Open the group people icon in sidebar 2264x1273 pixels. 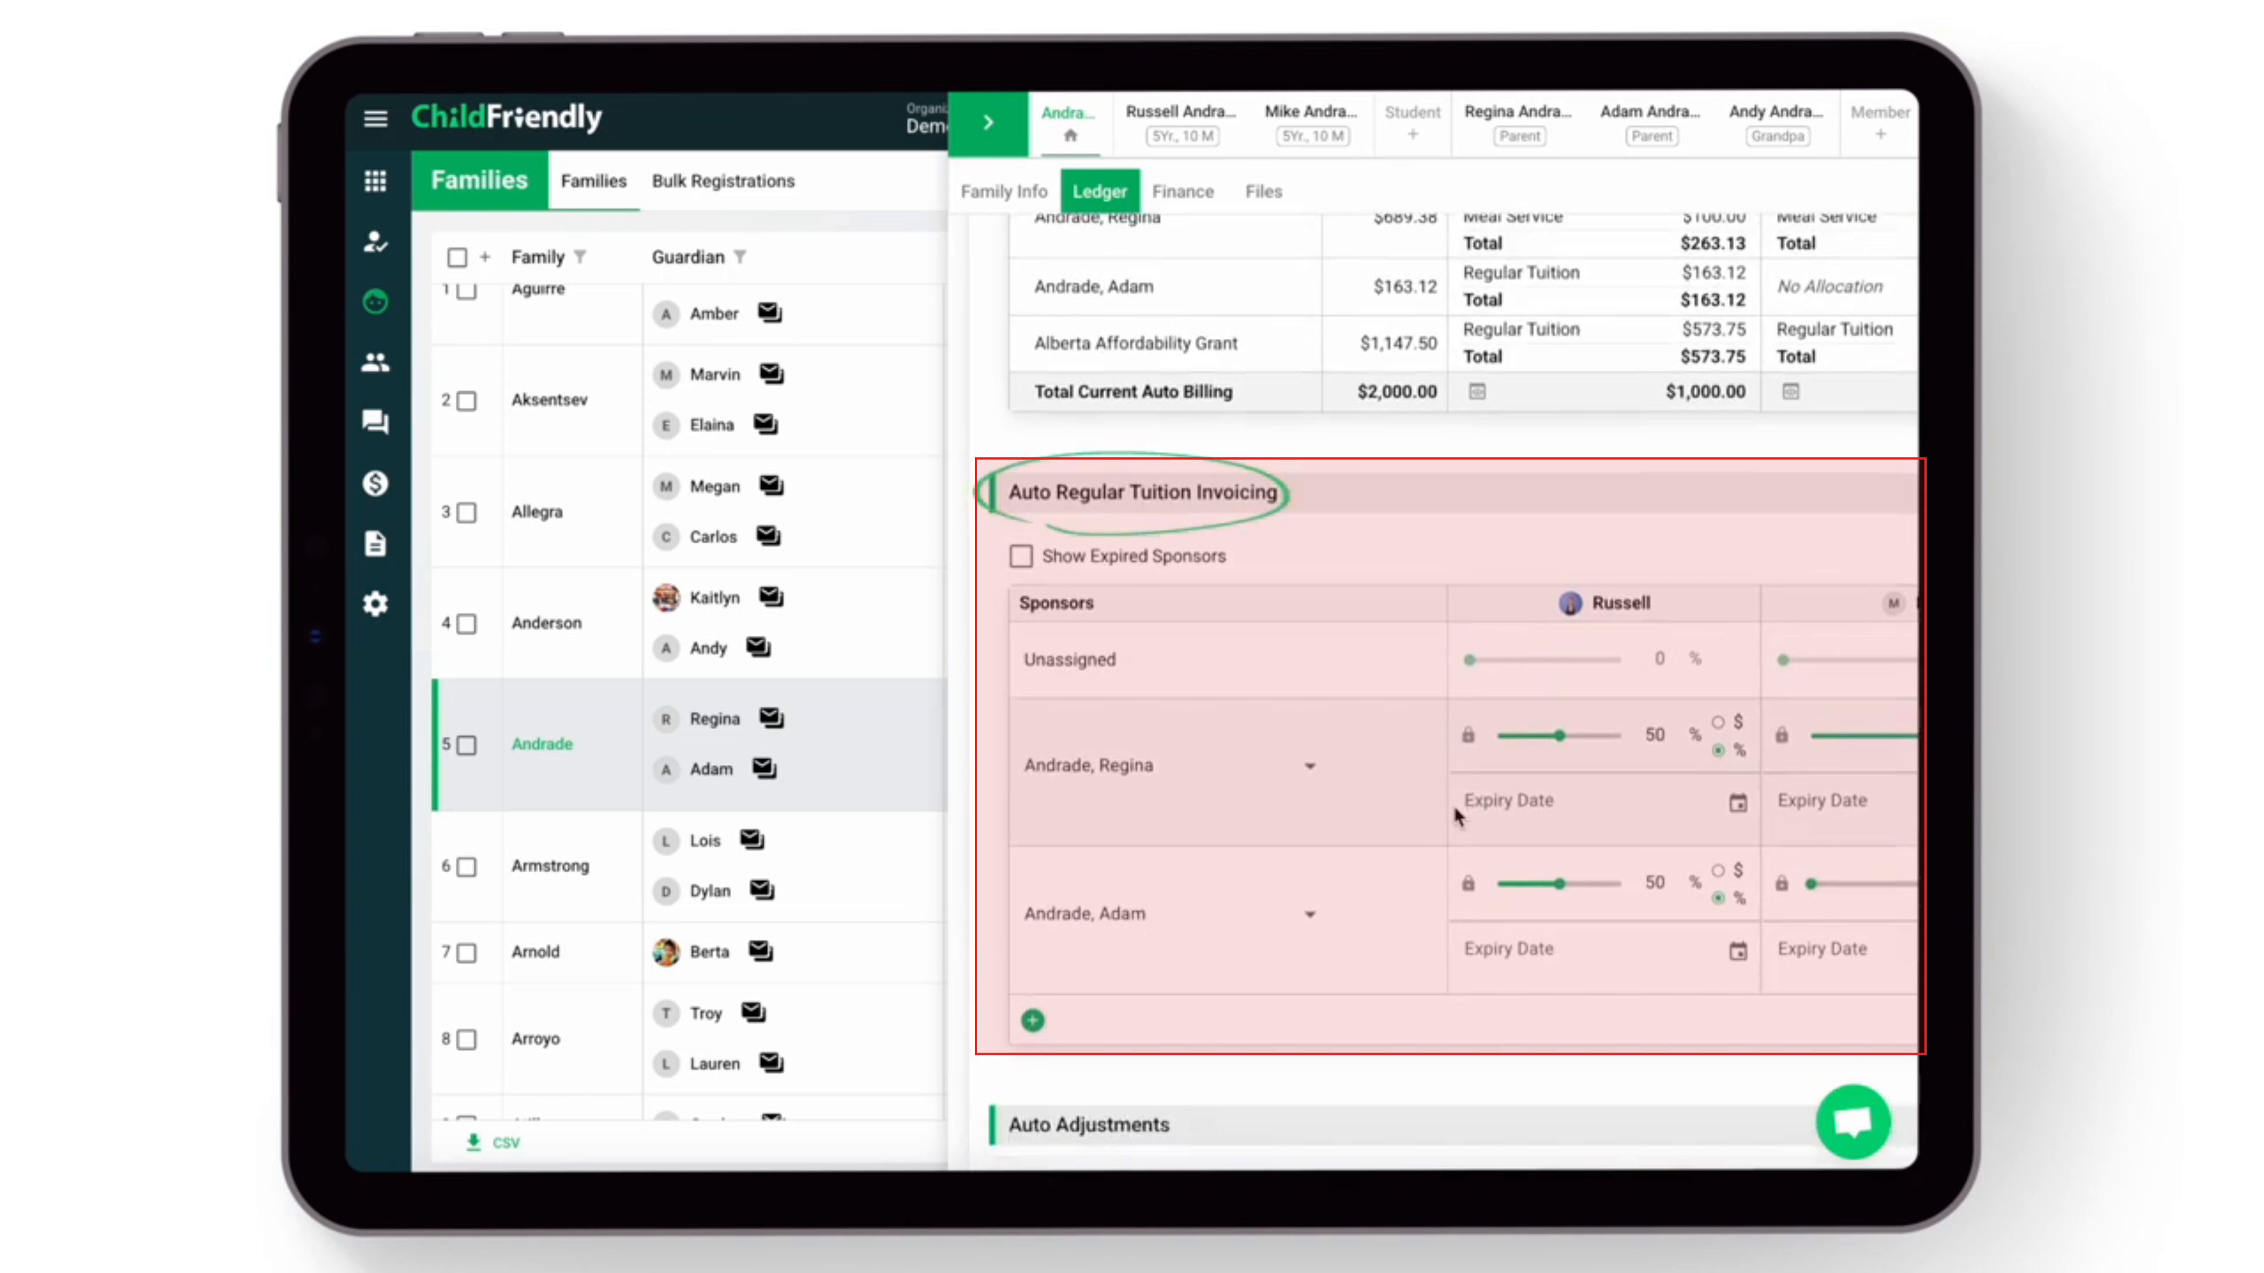pyautogui.click(x=375, y=362)
